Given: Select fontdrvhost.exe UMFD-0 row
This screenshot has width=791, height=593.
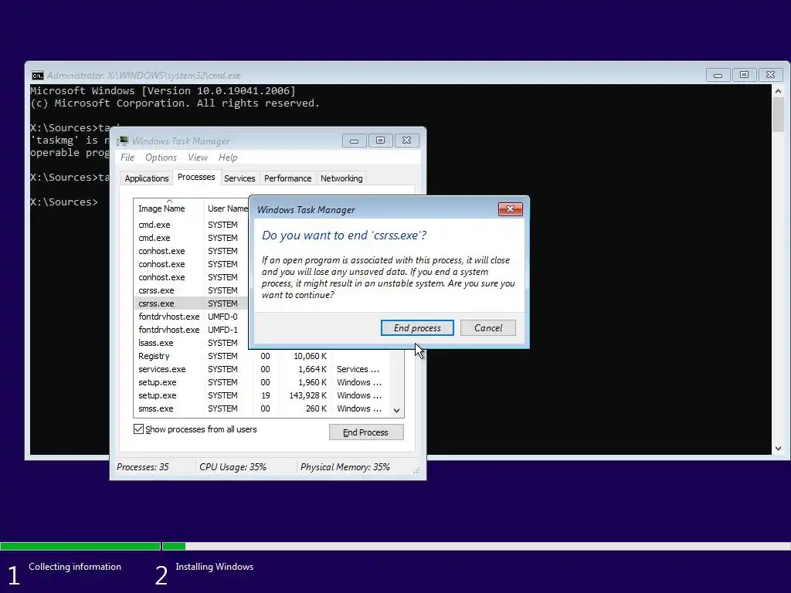Looking at the screenshot, I should 192,317.
